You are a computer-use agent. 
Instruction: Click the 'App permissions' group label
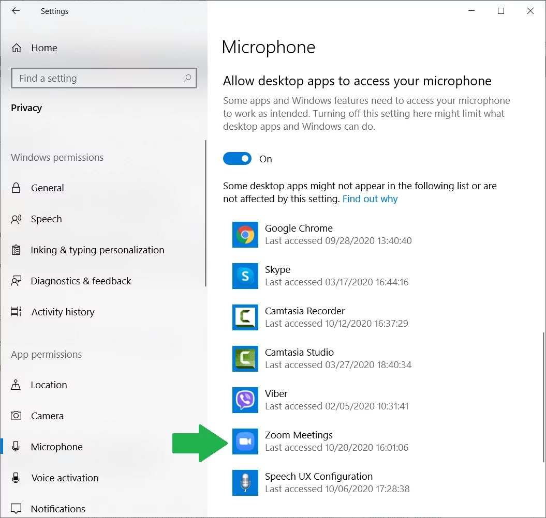(46, 355)
